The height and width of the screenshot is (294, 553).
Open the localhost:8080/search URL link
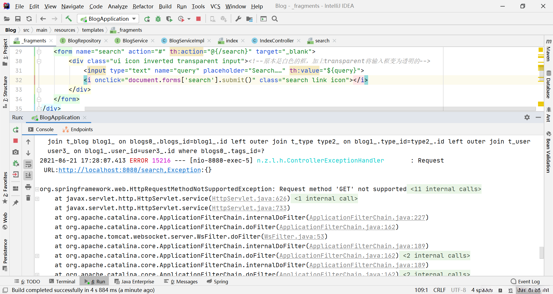pos(130,170)
